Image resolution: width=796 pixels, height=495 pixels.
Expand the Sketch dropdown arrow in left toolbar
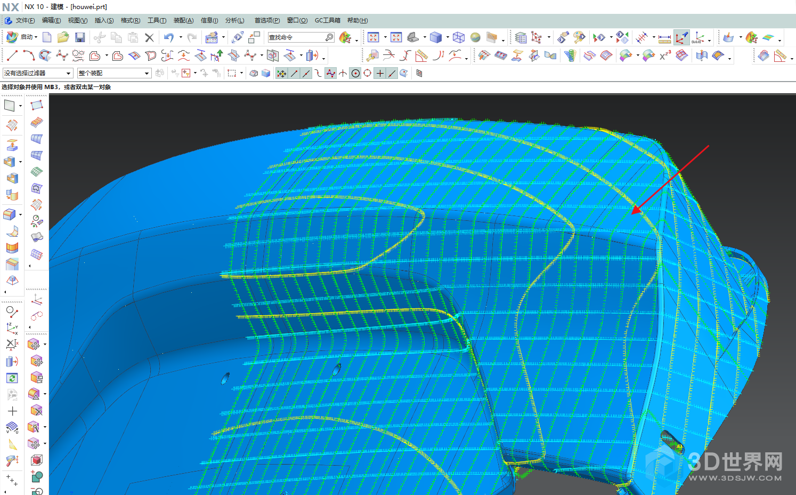(20, 106)
